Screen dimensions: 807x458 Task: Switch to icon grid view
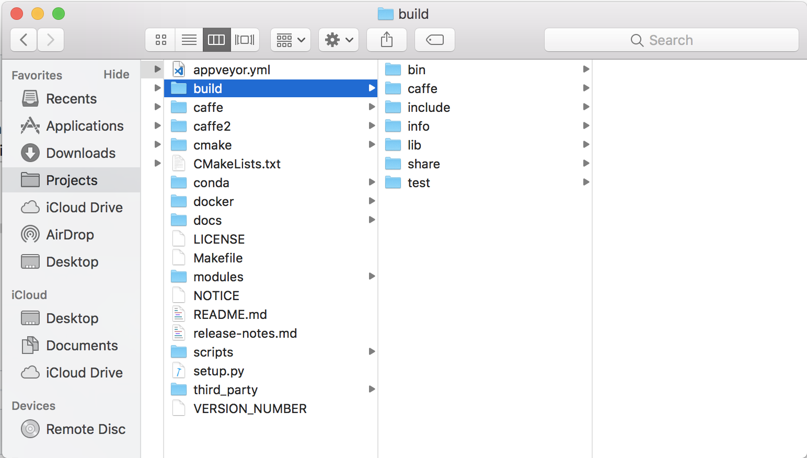pos(160,39)
